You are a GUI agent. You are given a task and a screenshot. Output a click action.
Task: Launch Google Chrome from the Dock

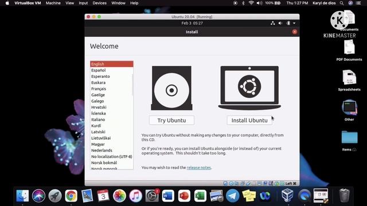(71, 196)
